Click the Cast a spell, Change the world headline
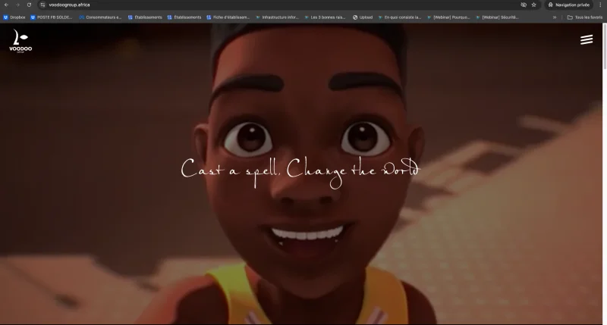607x325 pixels. [x=300, y=168]
